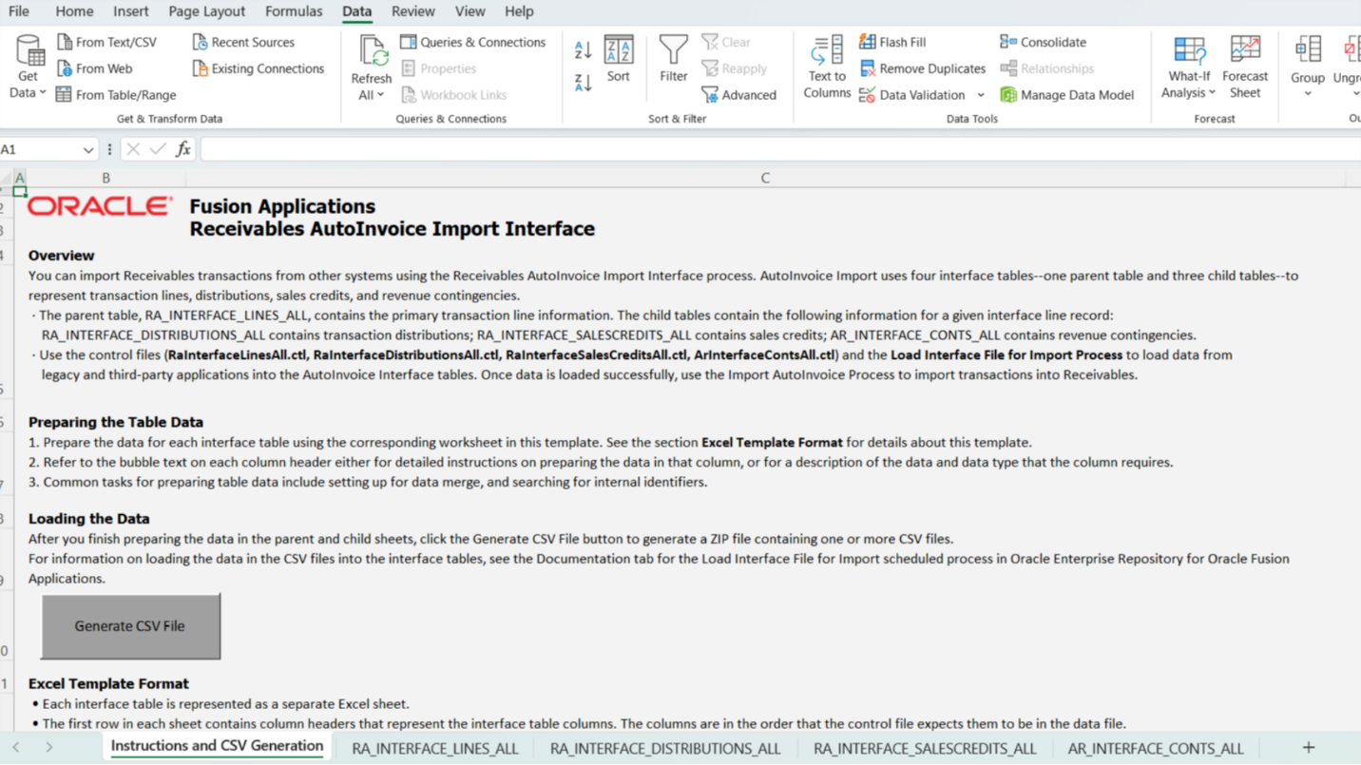Image resolution: width=1361 pixels, height=765 pixels.
Task: Open Manage Data Model
Action: click(x=1066, y=95)
